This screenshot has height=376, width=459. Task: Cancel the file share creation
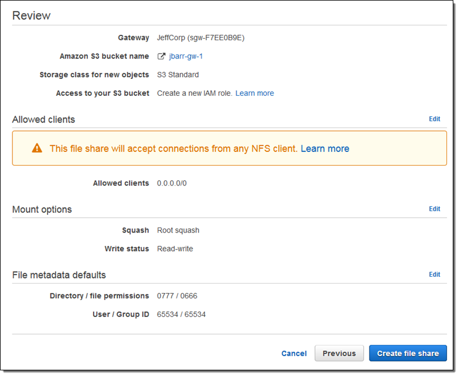pos(294,353)
